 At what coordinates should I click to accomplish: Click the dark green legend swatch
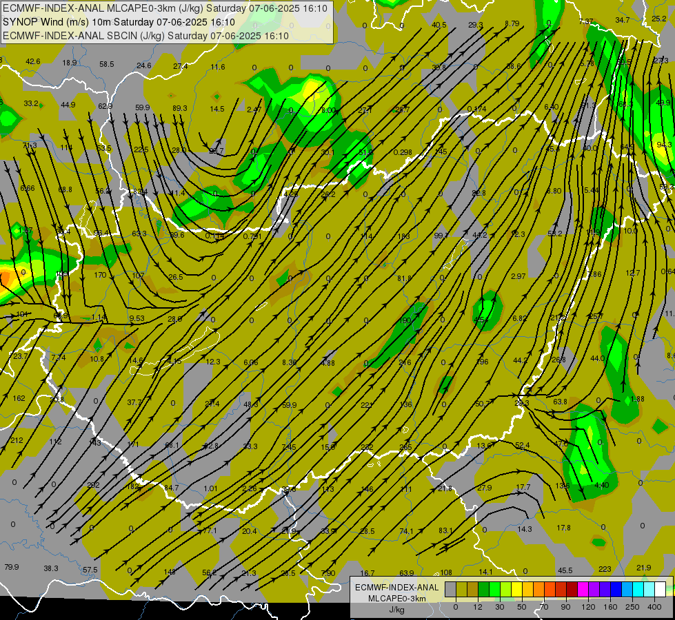[484, 589]
